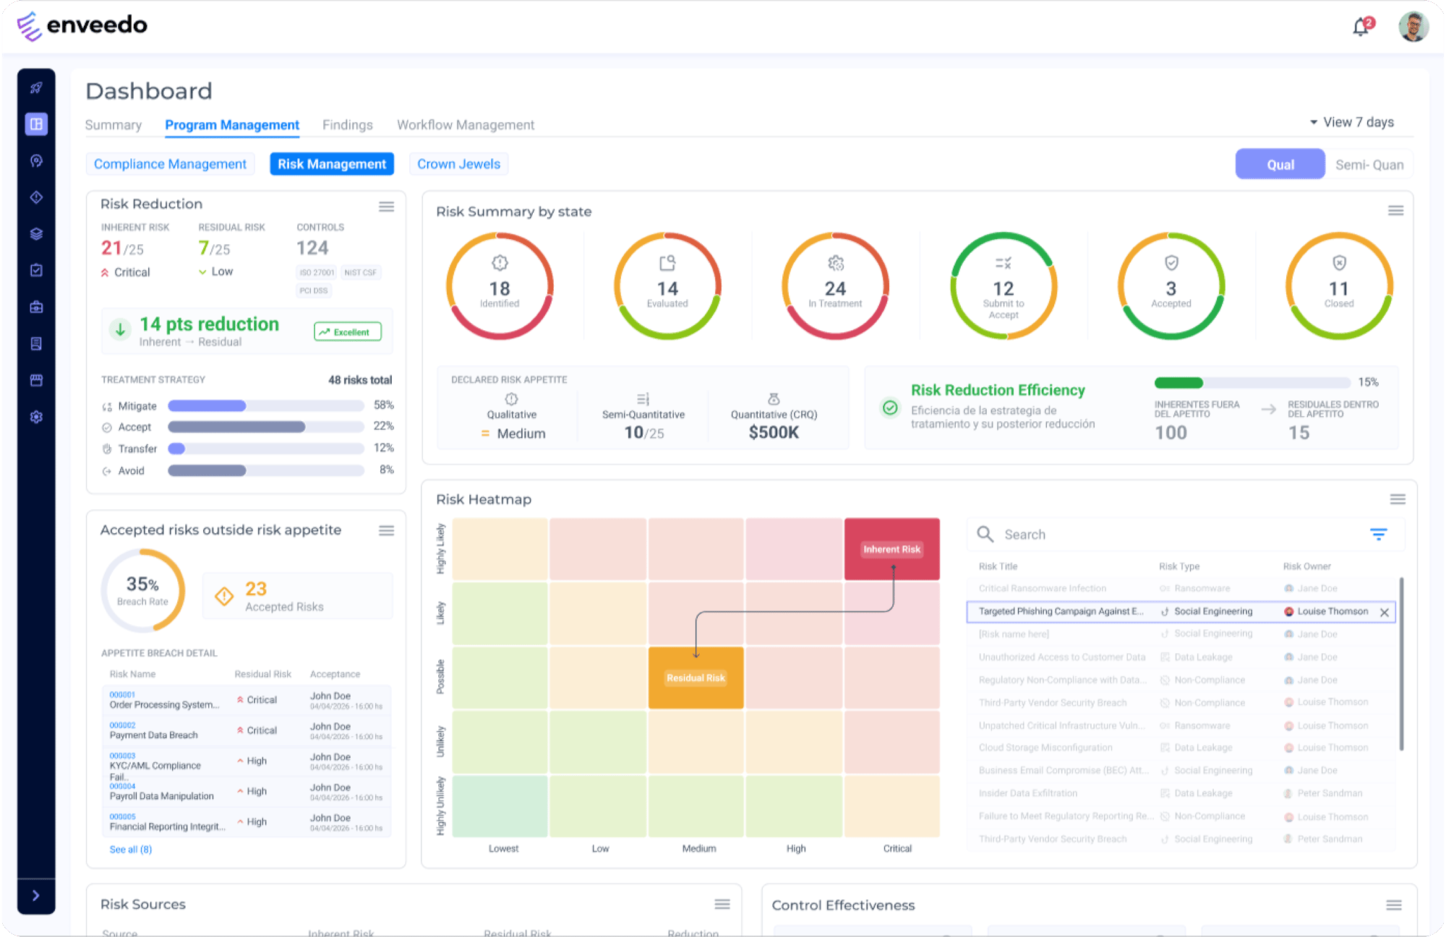
Task: Switch to Qual view
Action: coord(1280,165)
